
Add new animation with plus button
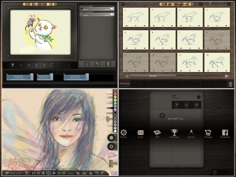coord(162,115)
